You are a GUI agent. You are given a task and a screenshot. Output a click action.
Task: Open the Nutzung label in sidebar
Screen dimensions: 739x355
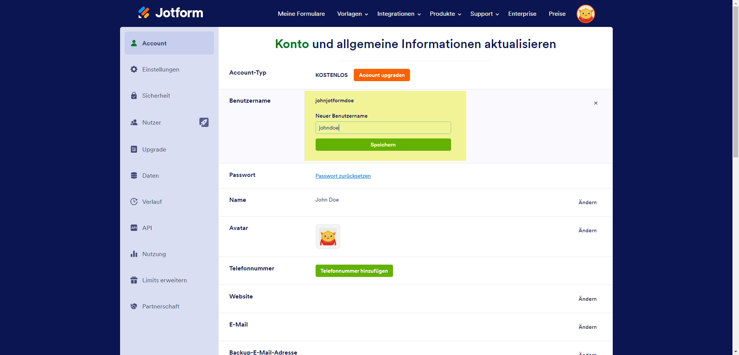[154, 254]
